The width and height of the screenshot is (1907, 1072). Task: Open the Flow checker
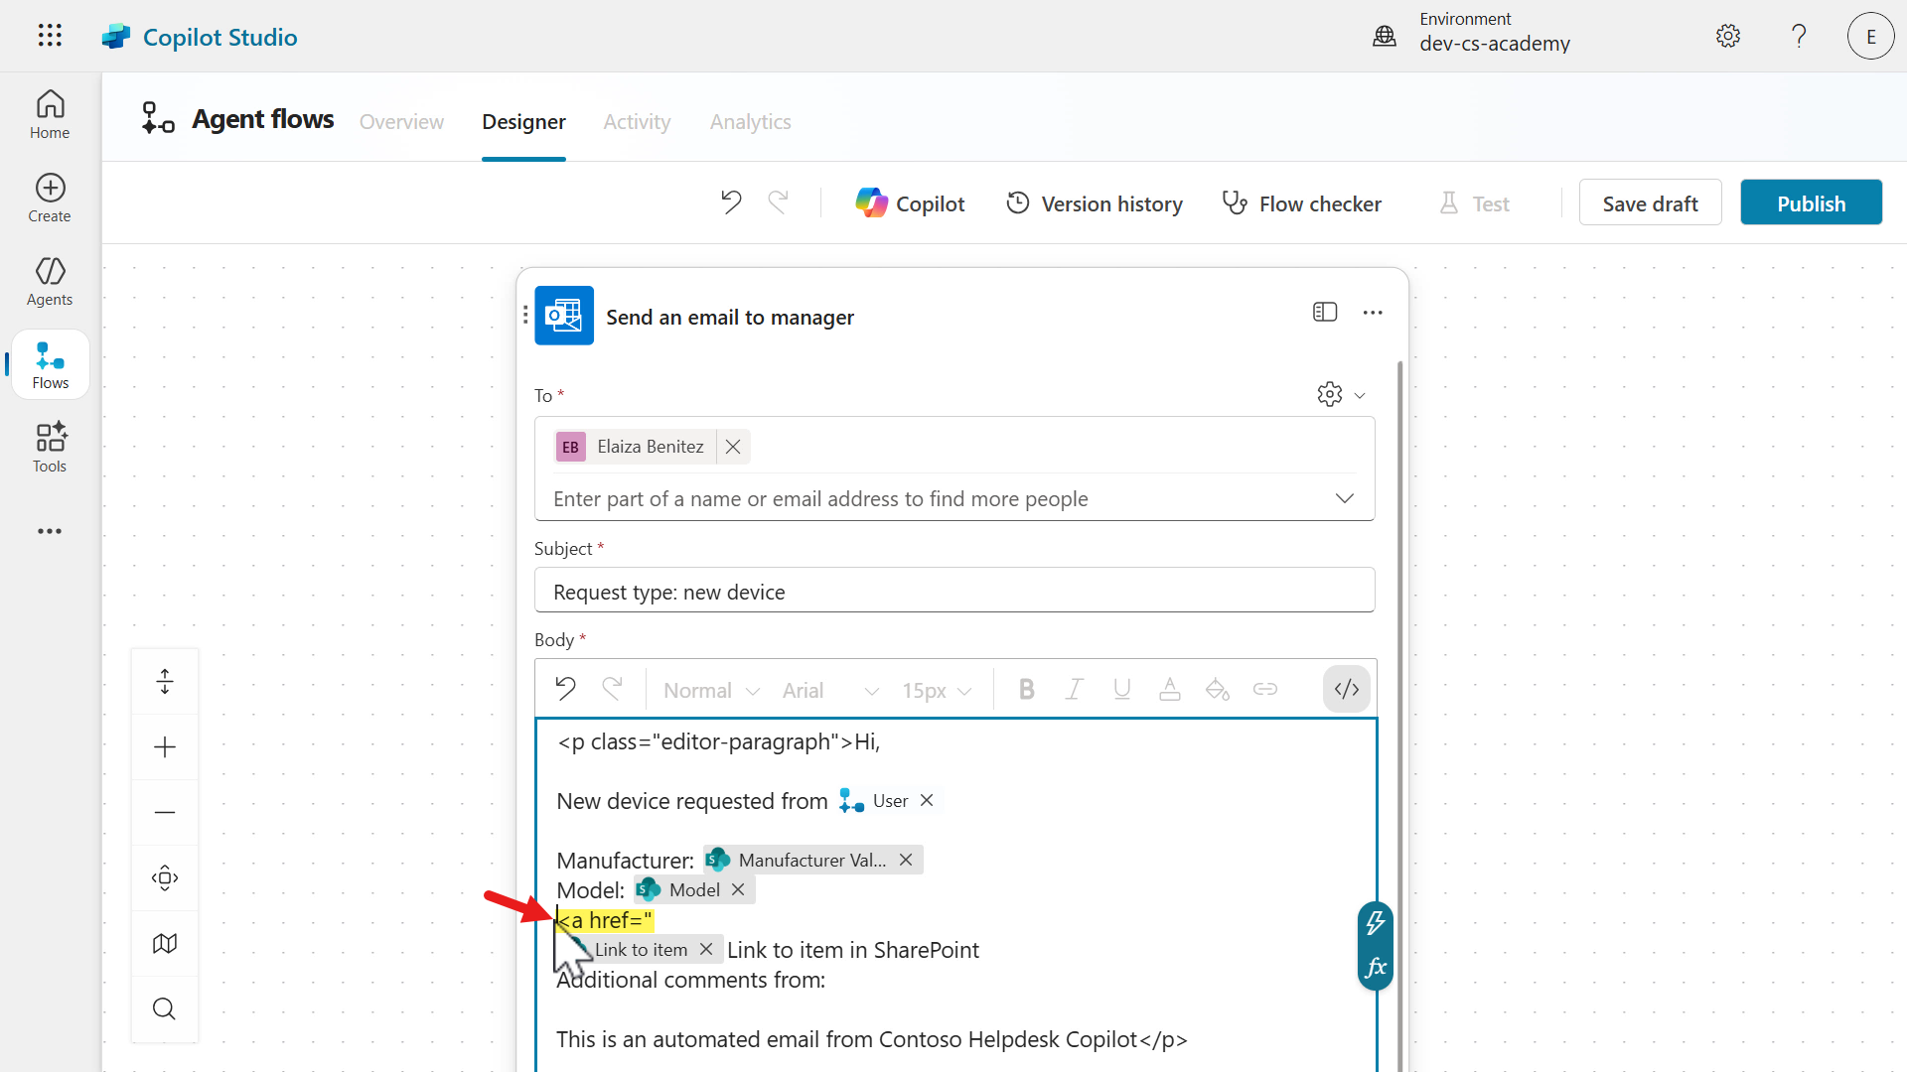tap(1301, 203)
